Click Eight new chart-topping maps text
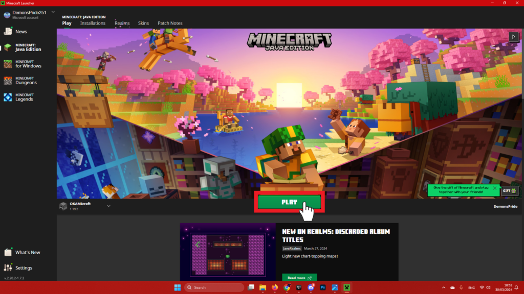524x294 pixels. click(310, 256)
